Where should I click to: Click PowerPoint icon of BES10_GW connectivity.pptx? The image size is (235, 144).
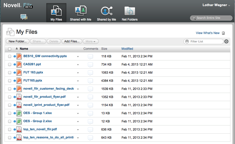(19, 56)
